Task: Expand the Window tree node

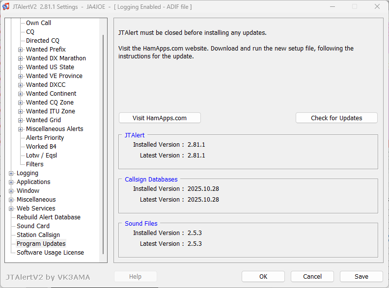Action: 11,191
